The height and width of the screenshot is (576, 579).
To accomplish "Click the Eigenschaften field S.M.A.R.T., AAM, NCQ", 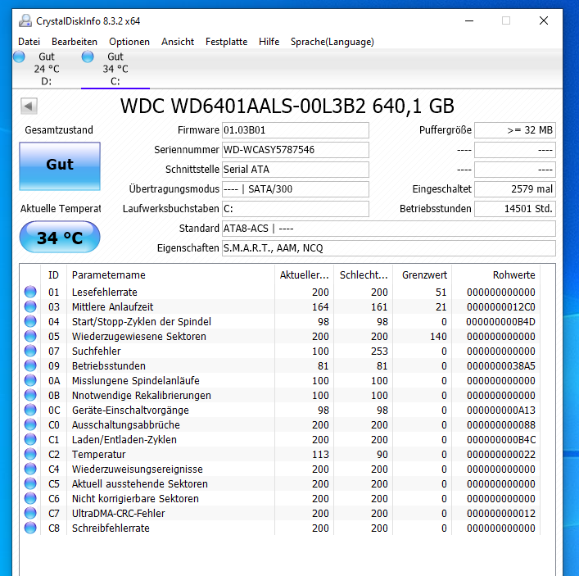I will click(x=389, y=248).
